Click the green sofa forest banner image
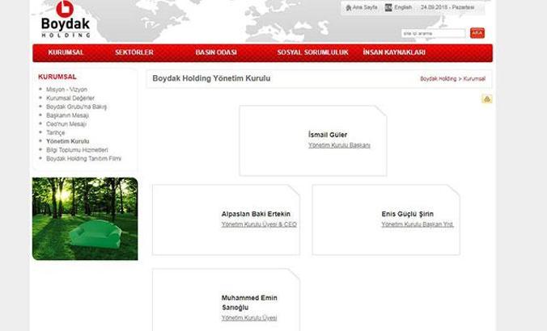The width and height of the screenshot is (547, 331). pyautogui.click(x=84, y=219)
